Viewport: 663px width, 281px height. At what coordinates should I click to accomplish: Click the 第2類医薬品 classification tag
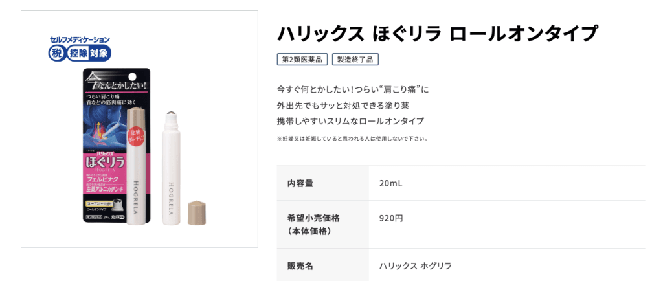(302, 60)
